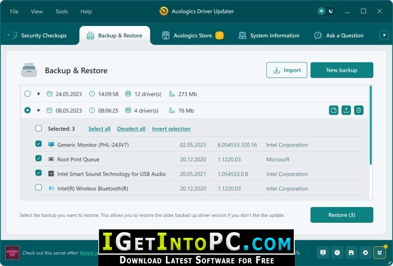Click the version 6.054533.320.16 text
This screenshot has height=266, width=393.
tap(237, 145)
